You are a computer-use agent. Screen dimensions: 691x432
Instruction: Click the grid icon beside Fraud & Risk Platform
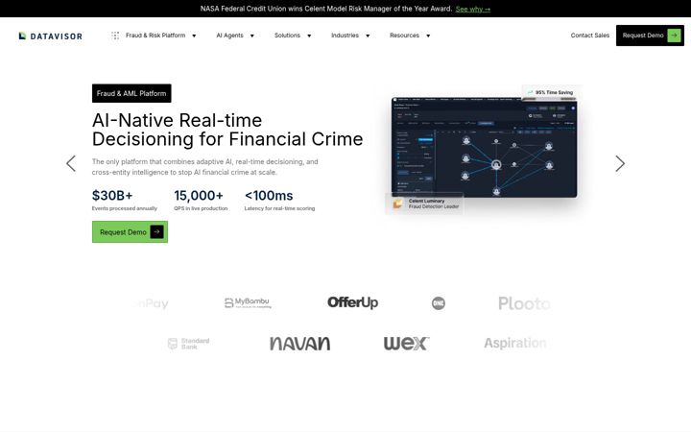[115, 36]
